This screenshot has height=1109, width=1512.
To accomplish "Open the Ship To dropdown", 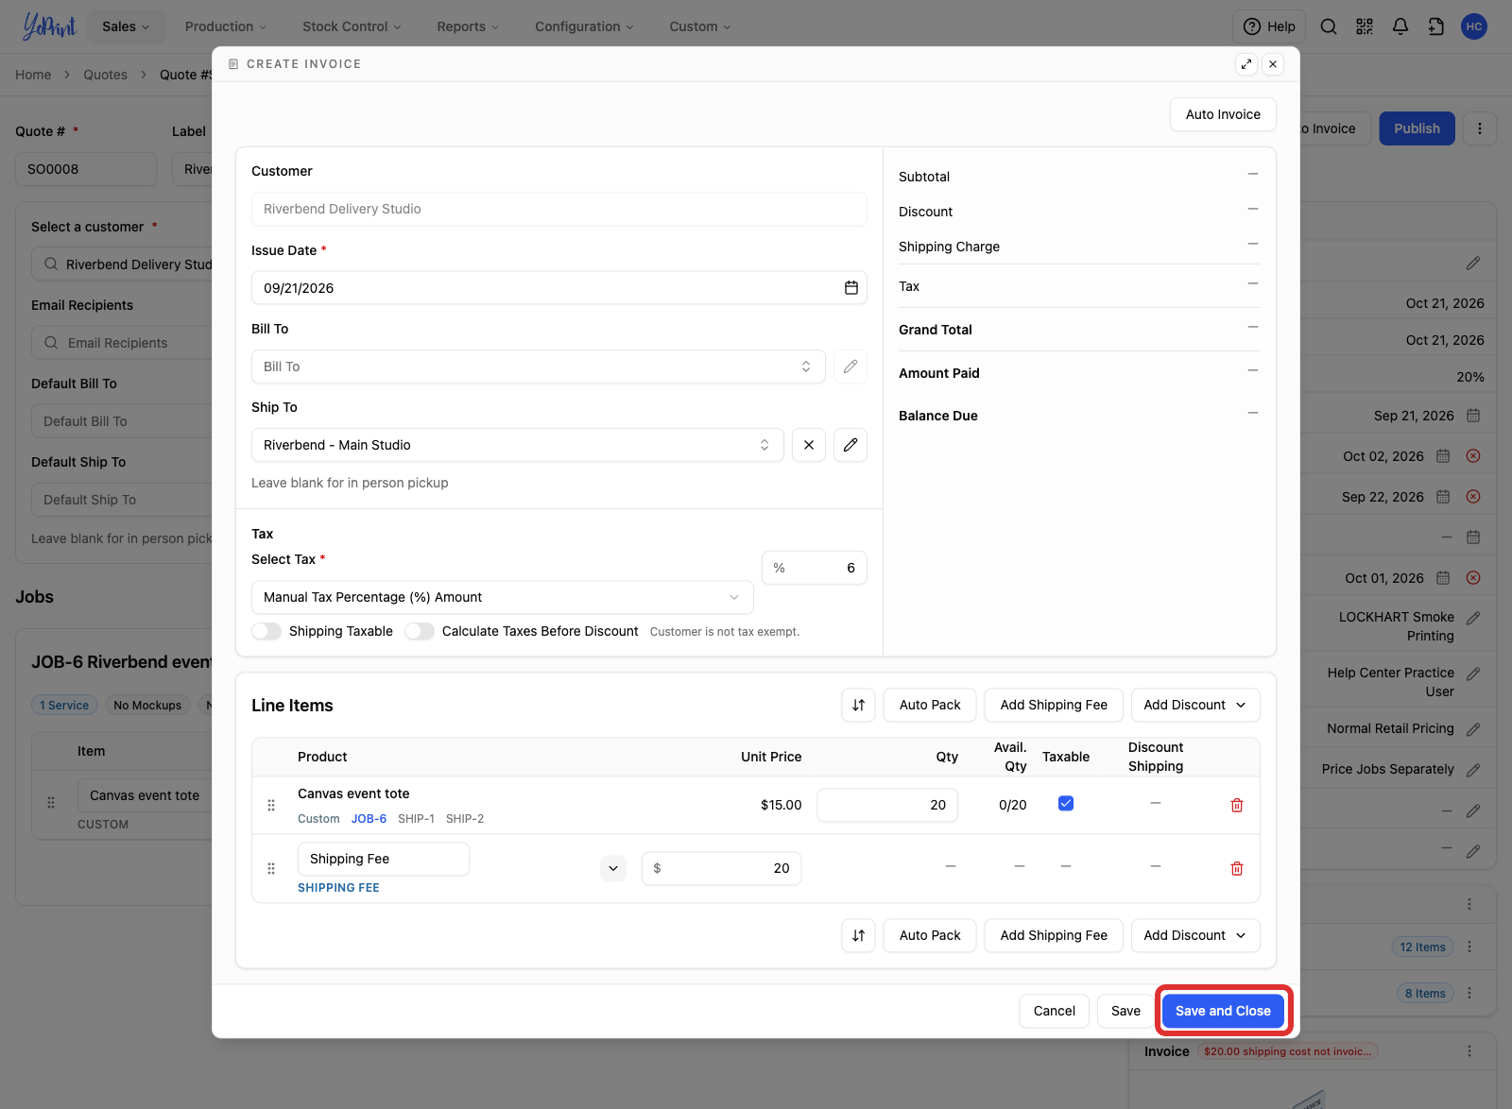I will [x=518, y=445].
